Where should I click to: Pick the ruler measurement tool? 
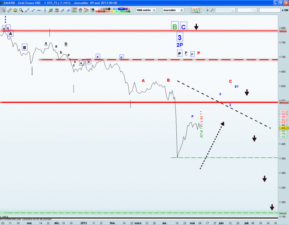point(9,10)
